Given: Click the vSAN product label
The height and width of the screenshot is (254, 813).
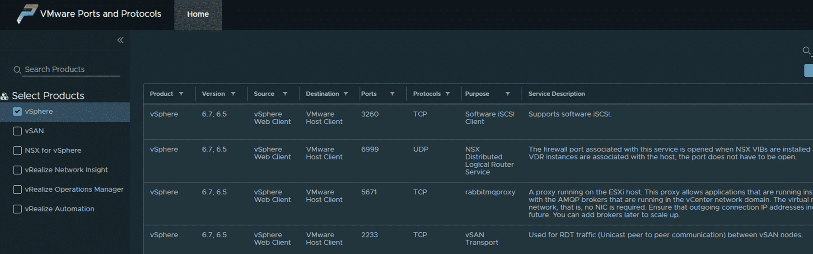Looking at the screenshot, I should click(x=34, y=131).
